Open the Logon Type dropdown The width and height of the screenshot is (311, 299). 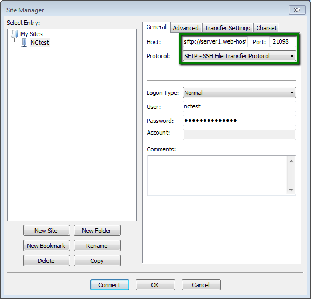[x=239, y=93]
